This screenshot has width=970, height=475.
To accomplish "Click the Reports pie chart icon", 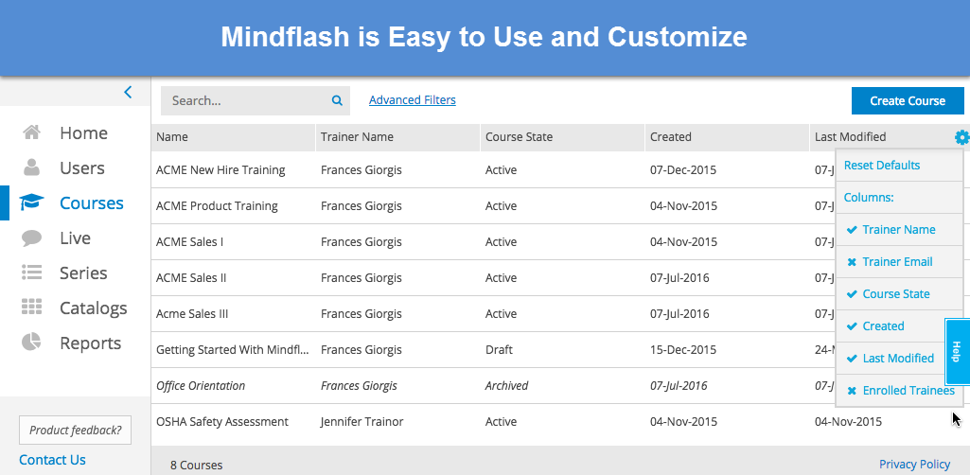I will (32, 343).
